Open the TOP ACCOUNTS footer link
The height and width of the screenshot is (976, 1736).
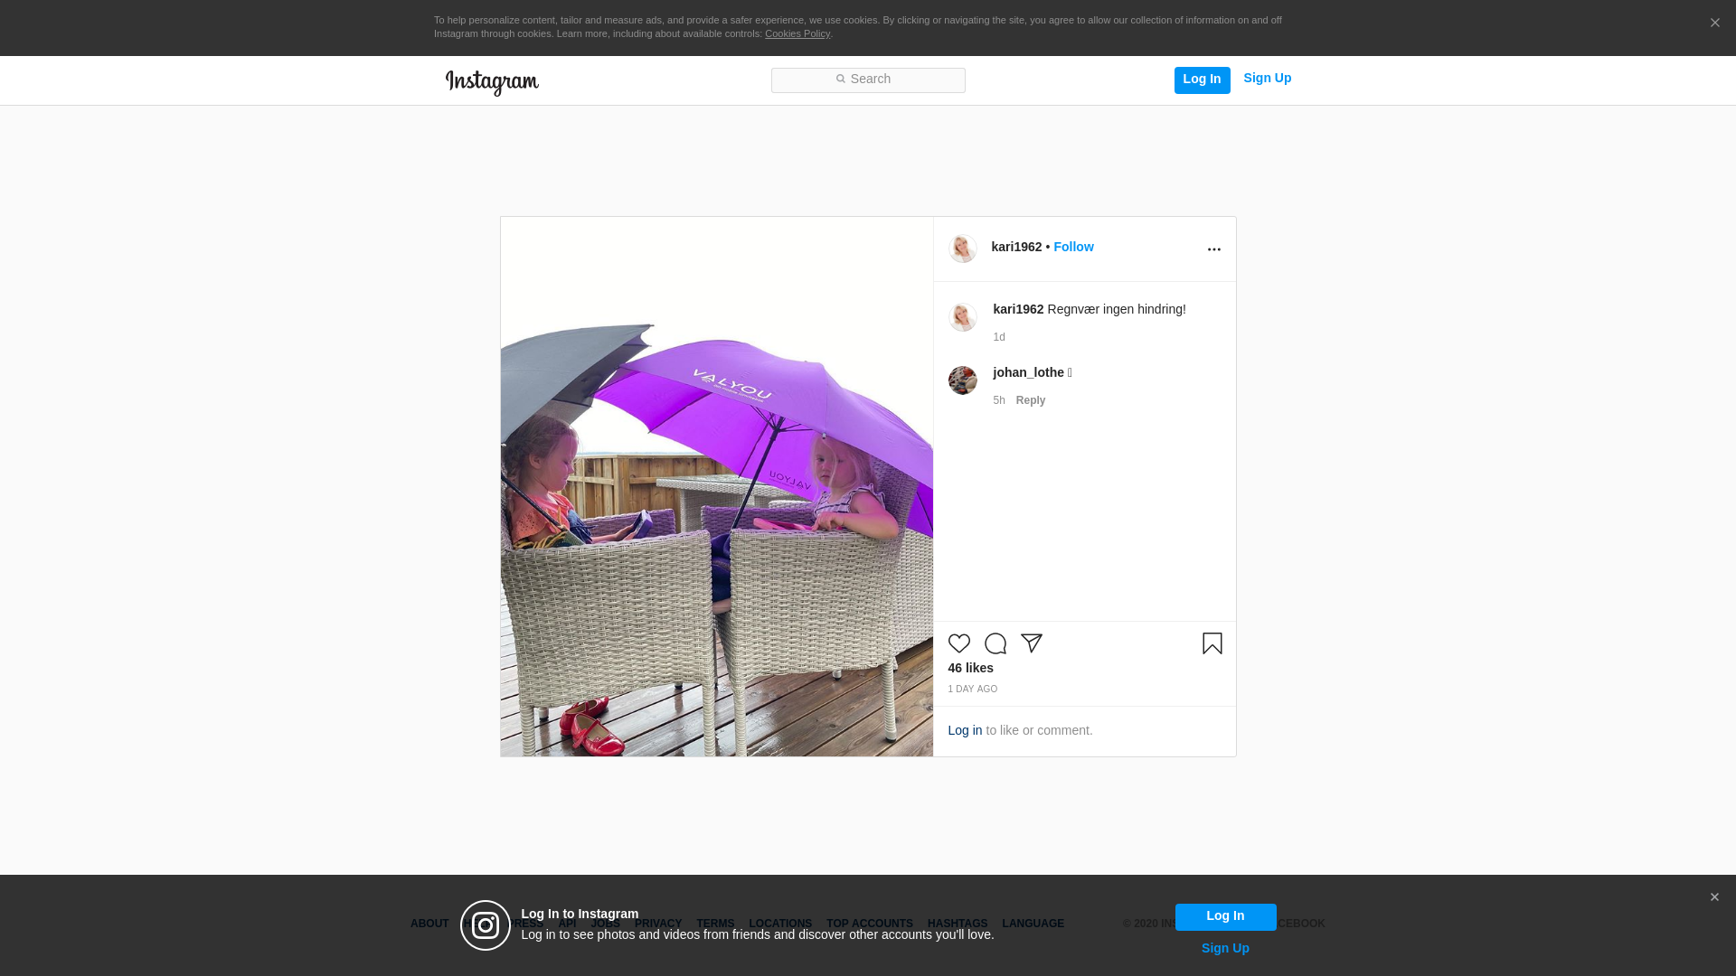click(870, 924)
